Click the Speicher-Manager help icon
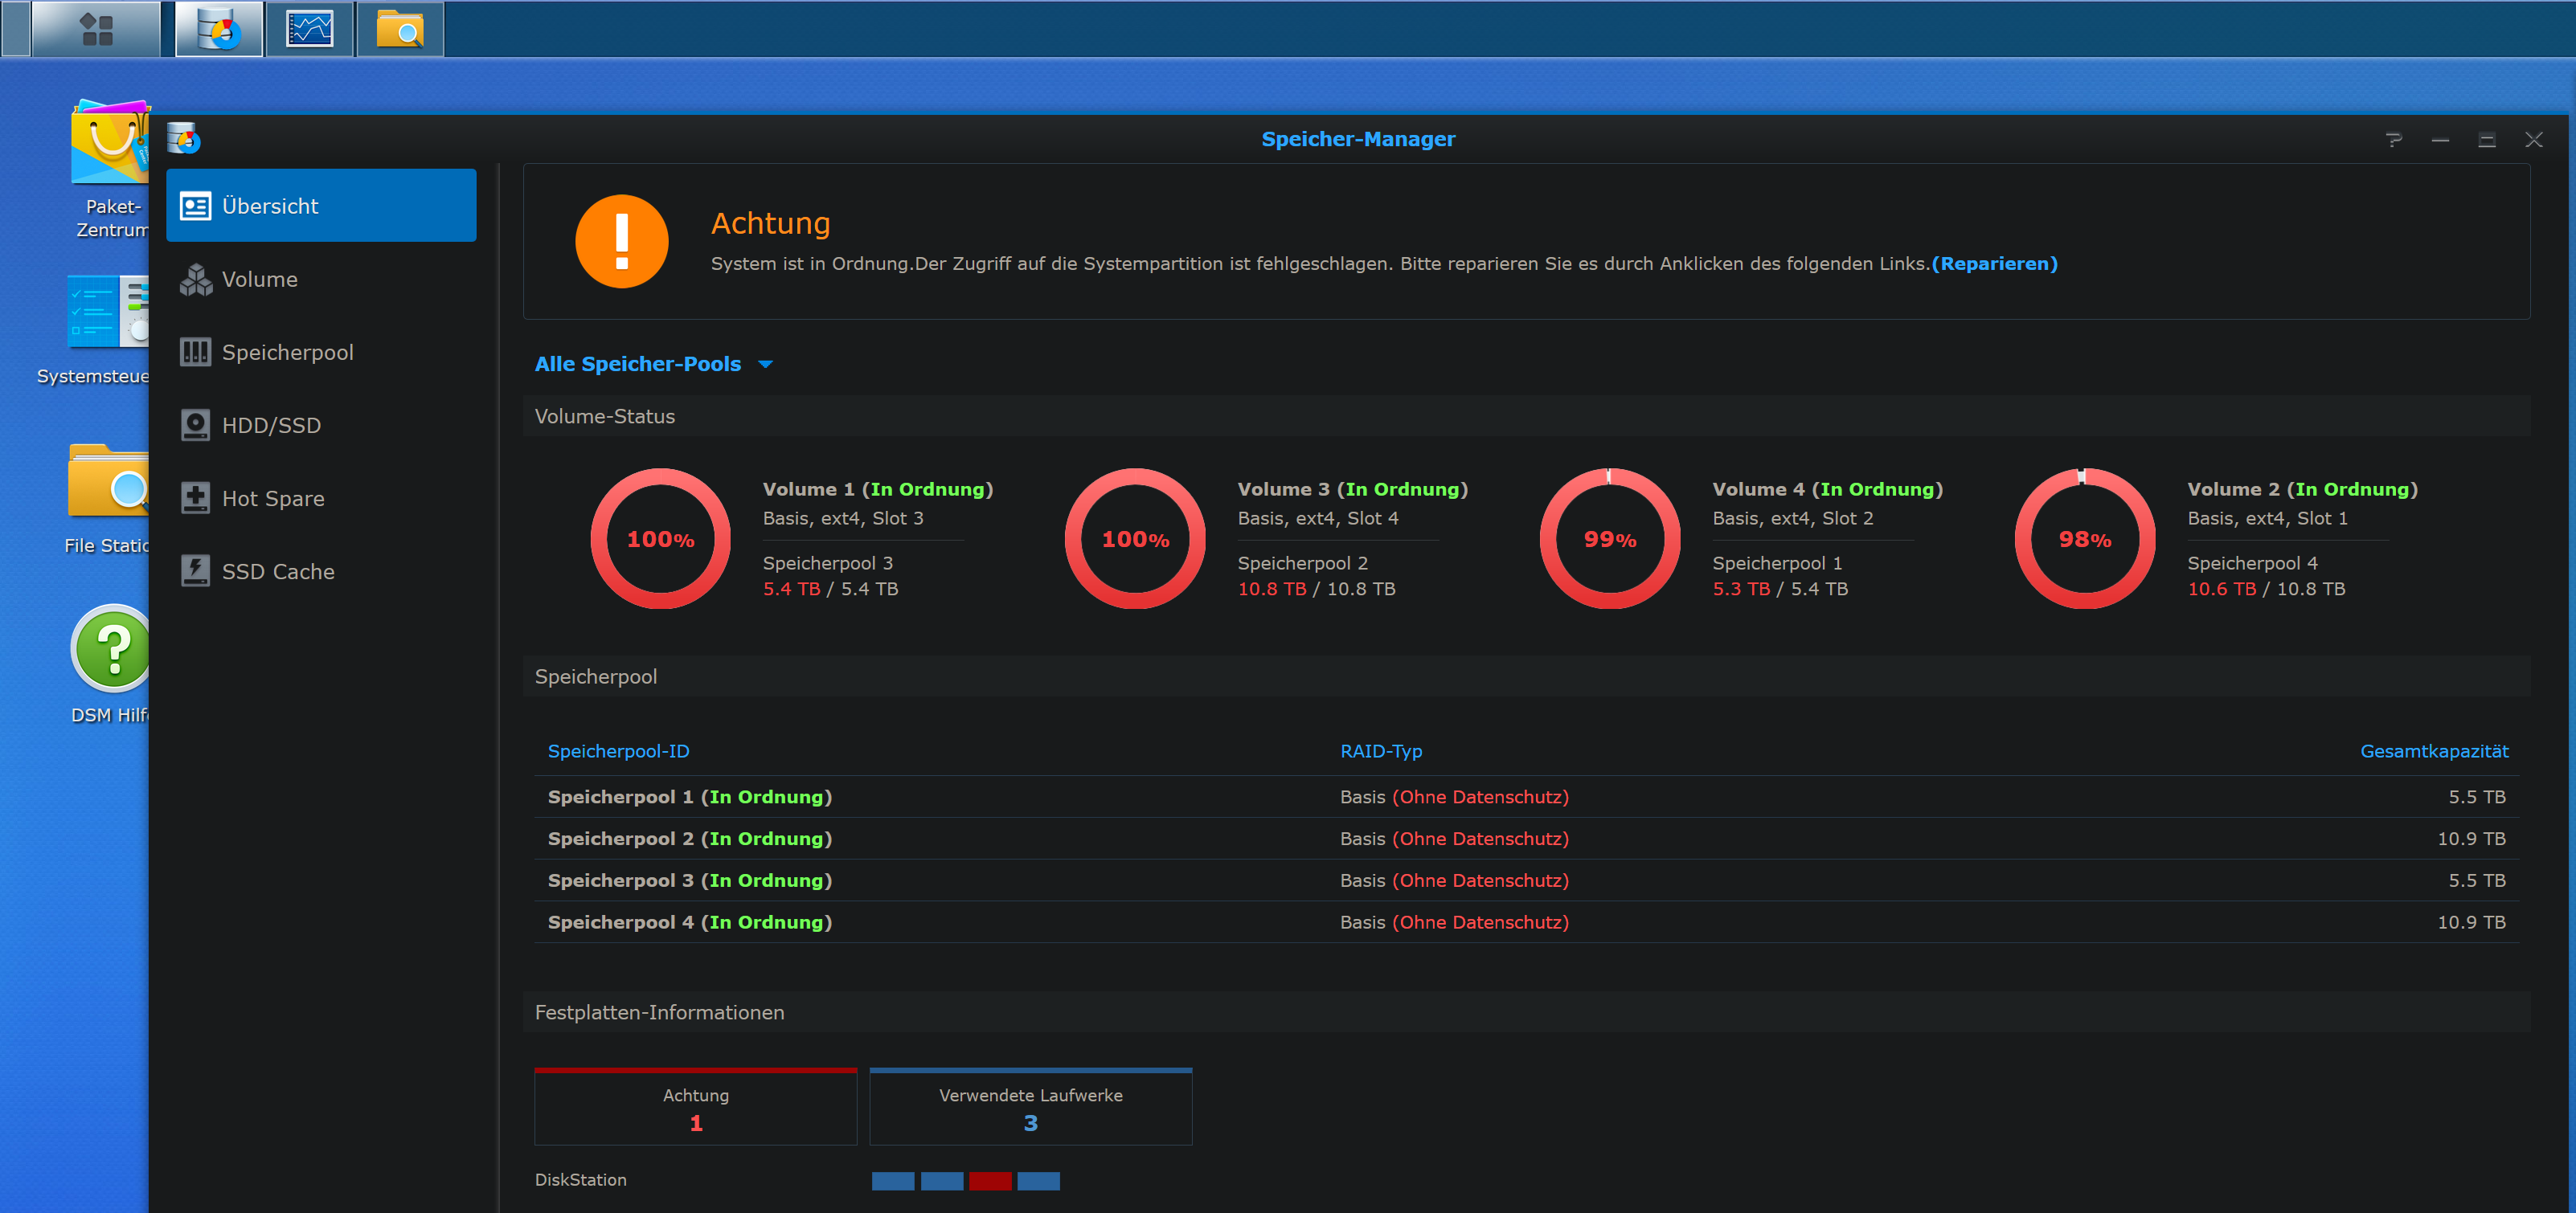 2394,140
